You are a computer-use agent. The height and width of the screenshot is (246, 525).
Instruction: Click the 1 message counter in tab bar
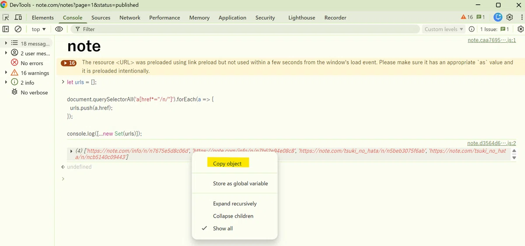pos(480,17)
